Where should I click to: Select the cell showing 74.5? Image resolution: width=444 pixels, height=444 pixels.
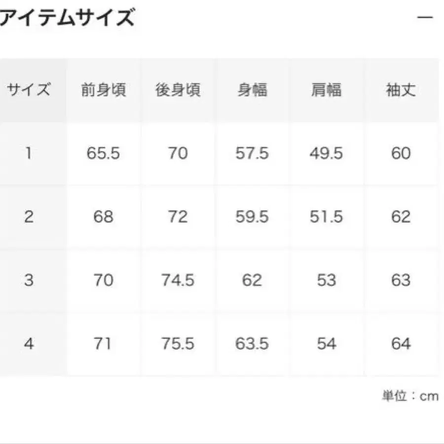click(178, 280)
